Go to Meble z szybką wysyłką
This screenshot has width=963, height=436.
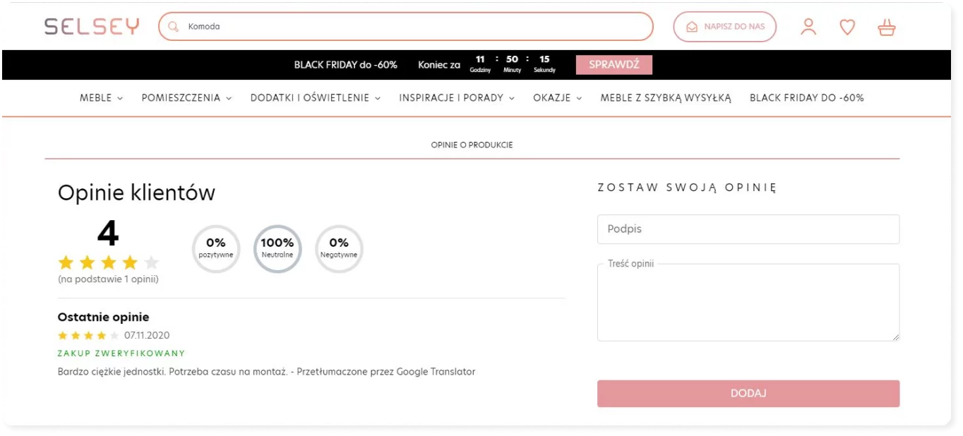click(x=665, y=98)
